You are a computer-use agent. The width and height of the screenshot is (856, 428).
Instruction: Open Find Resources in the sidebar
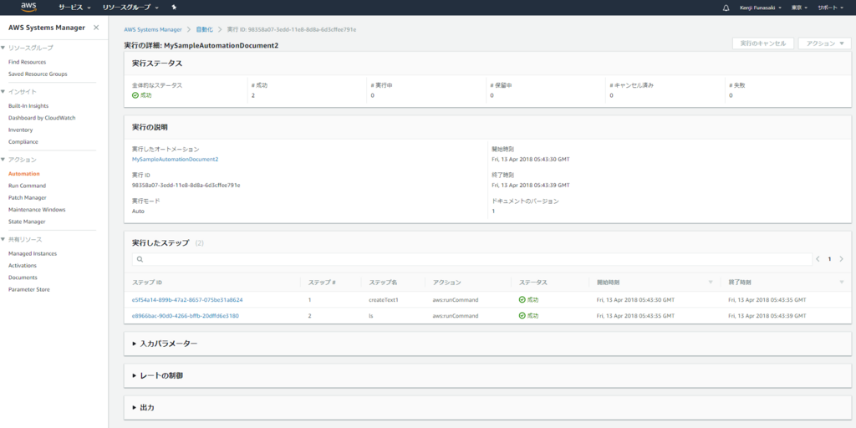[28, 62]
